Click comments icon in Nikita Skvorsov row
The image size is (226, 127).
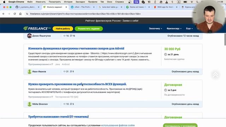click(71, 104)
